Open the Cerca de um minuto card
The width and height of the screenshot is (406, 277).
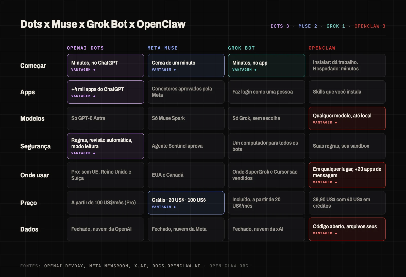point(186,66)
